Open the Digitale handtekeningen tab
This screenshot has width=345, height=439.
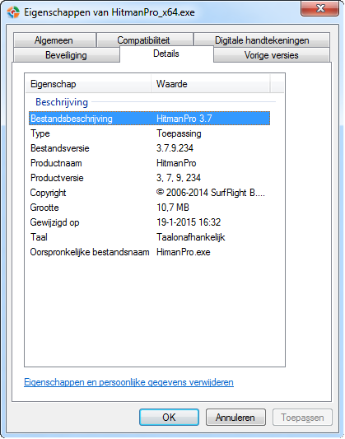pos(262,40)
